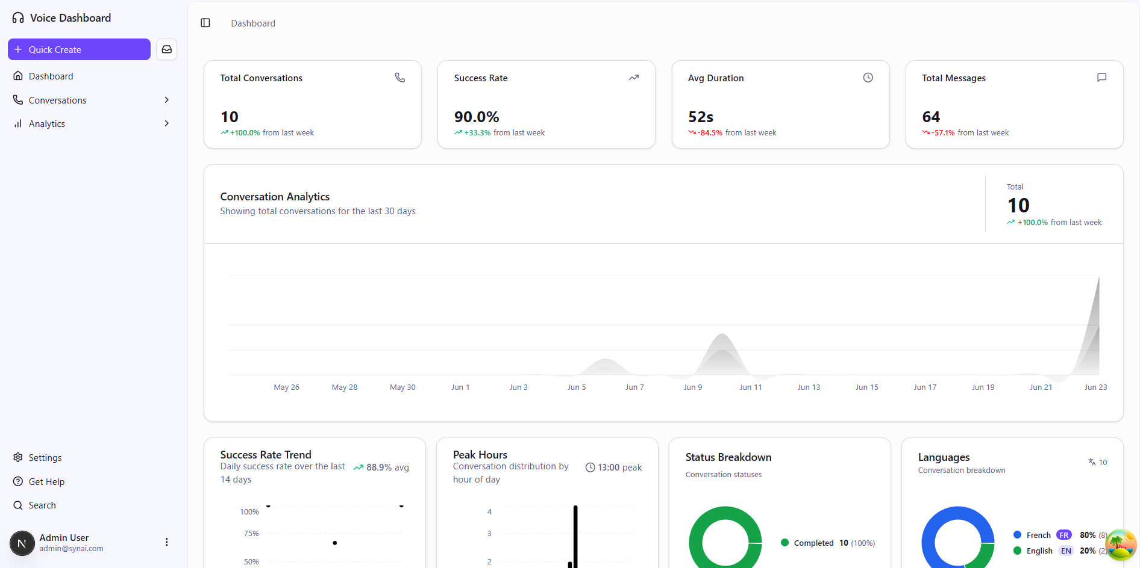Image resolution: width=1140 pixels, height=568 pixels.
Task: Open the floating island widget icon
Action: pos(1121,545)
